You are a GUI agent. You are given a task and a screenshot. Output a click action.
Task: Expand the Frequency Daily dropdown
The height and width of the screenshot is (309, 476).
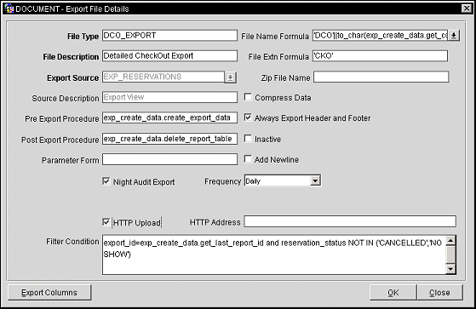coord(315,181)
